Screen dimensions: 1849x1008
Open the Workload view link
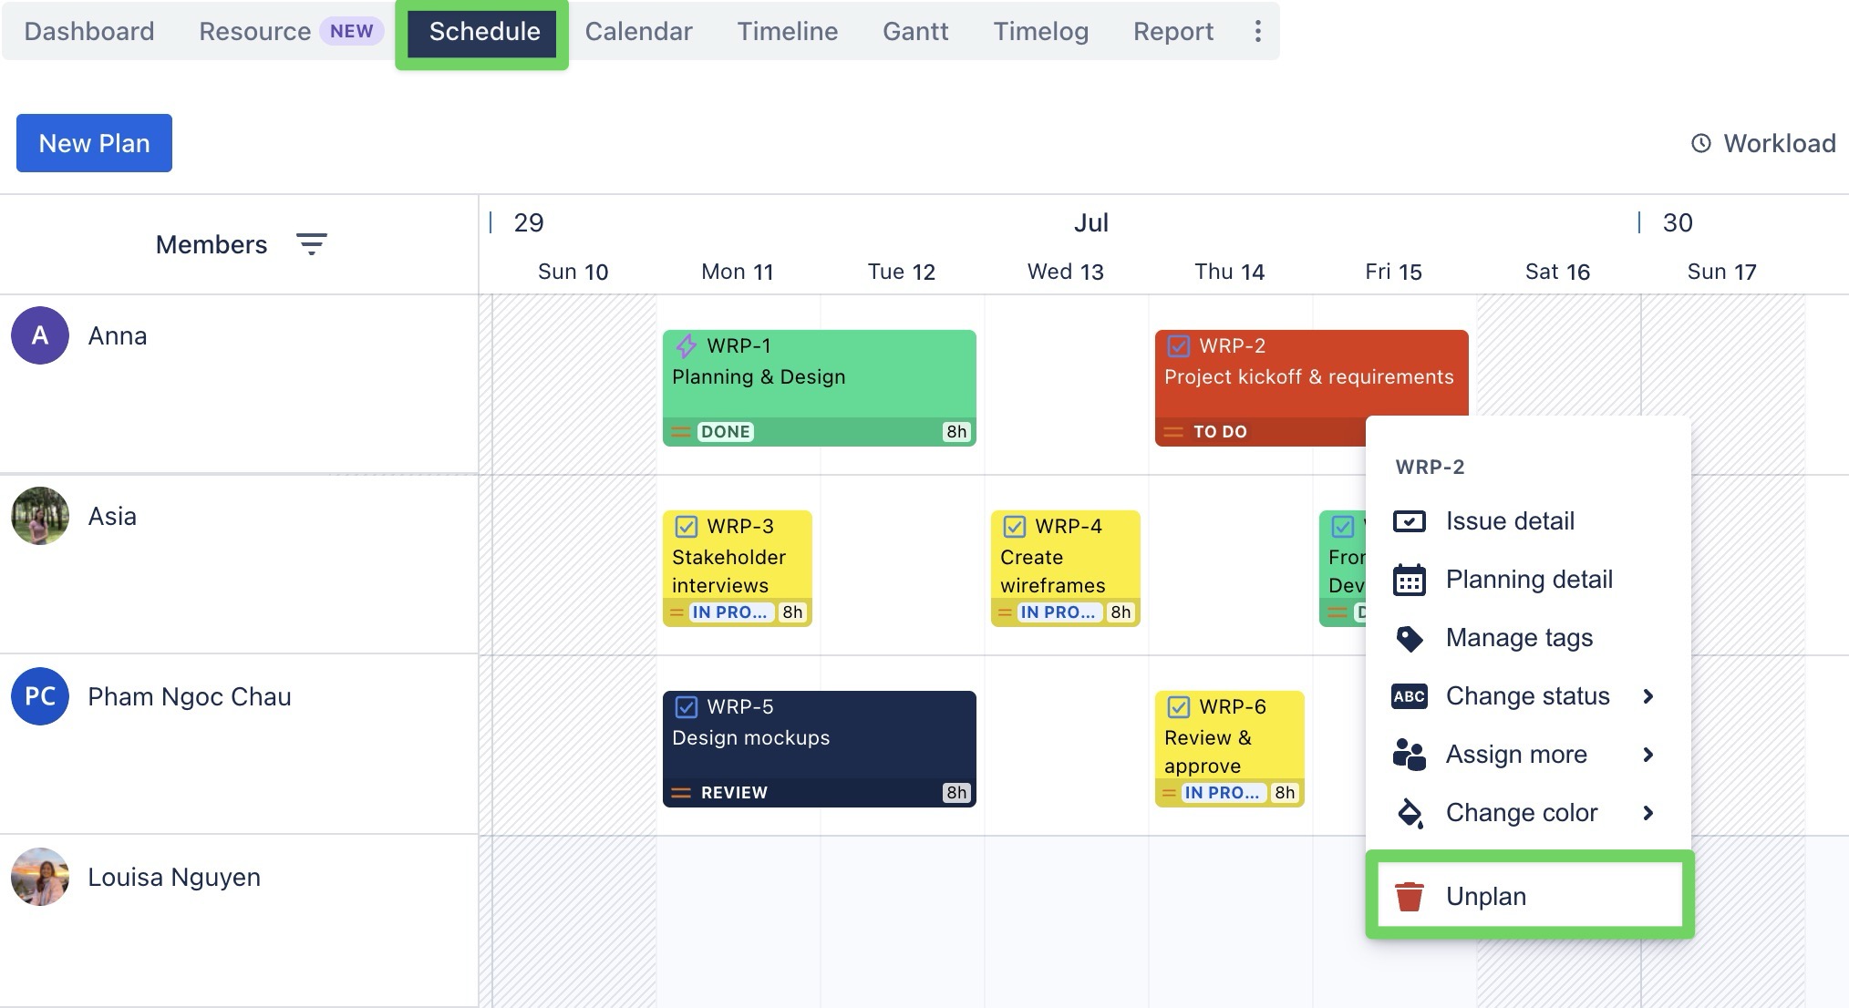pos(1763,143)
